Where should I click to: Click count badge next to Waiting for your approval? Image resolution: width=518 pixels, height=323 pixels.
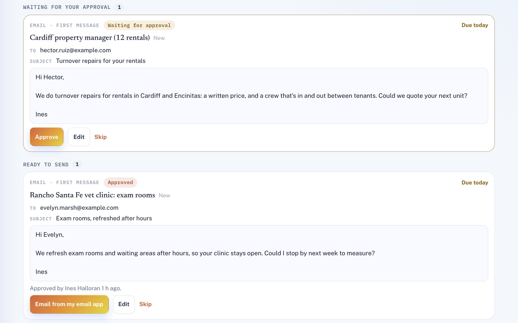[119, 7]
